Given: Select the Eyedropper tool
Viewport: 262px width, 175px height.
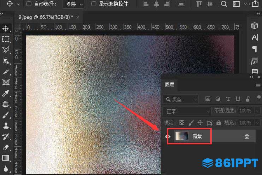Looking at the screenshot, I should [x=6, y=93].
